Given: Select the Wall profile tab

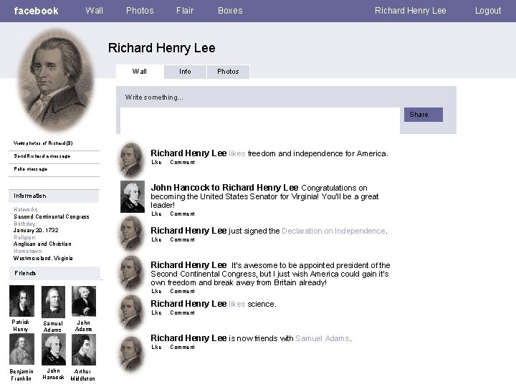Looking at the screenshot, I should 140,72.
